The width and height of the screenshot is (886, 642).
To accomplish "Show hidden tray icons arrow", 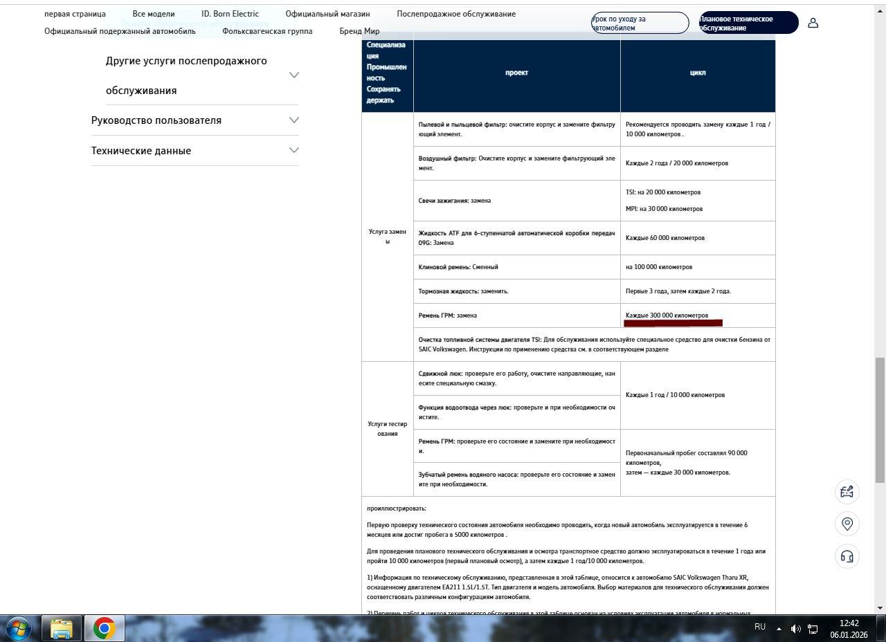I will 779,629.
